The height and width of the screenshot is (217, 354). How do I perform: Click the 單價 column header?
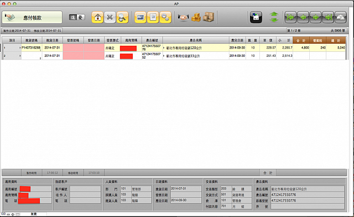(268, 40)
